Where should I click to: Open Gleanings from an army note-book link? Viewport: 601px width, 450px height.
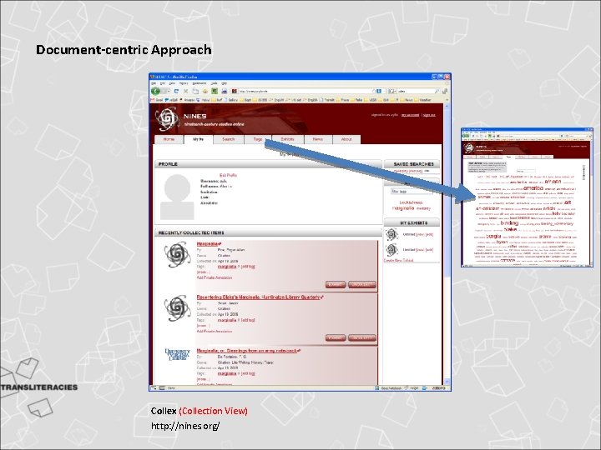(248, 351)
